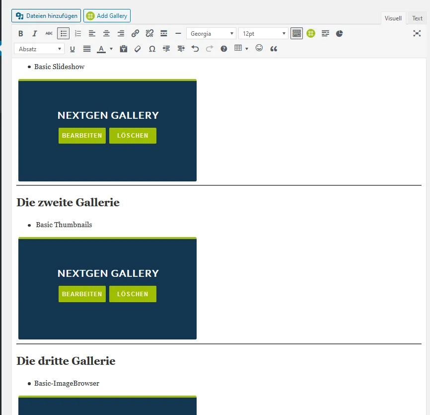
Task: Justify the text alignment
Action: [87, 49]
